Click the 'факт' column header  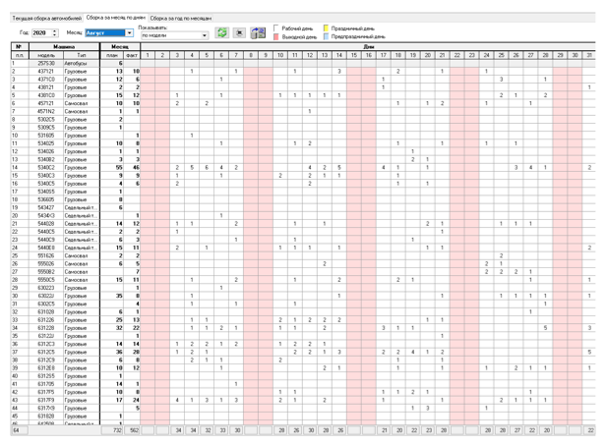click(132, 55)
